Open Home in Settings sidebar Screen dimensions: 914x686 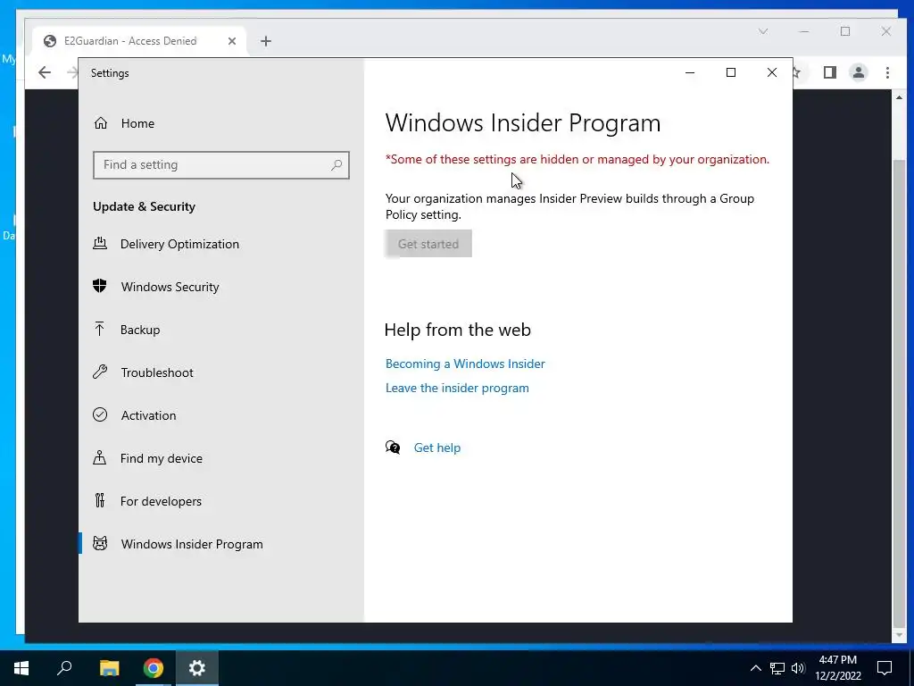coord(137,123)
